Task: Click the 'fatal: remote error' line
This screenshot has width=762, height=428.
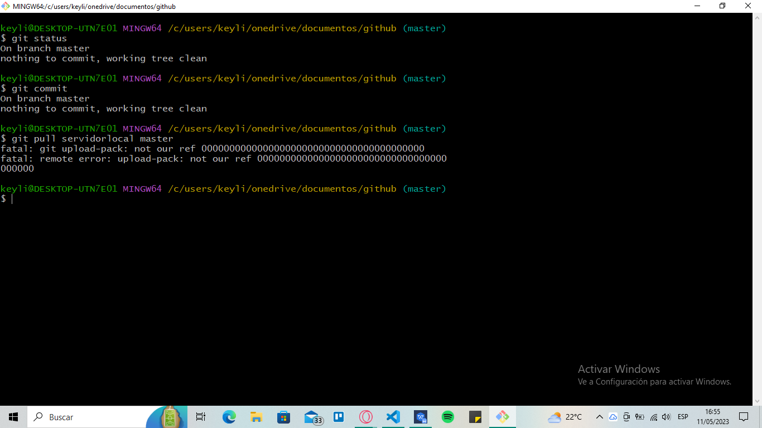Action: 224,164
